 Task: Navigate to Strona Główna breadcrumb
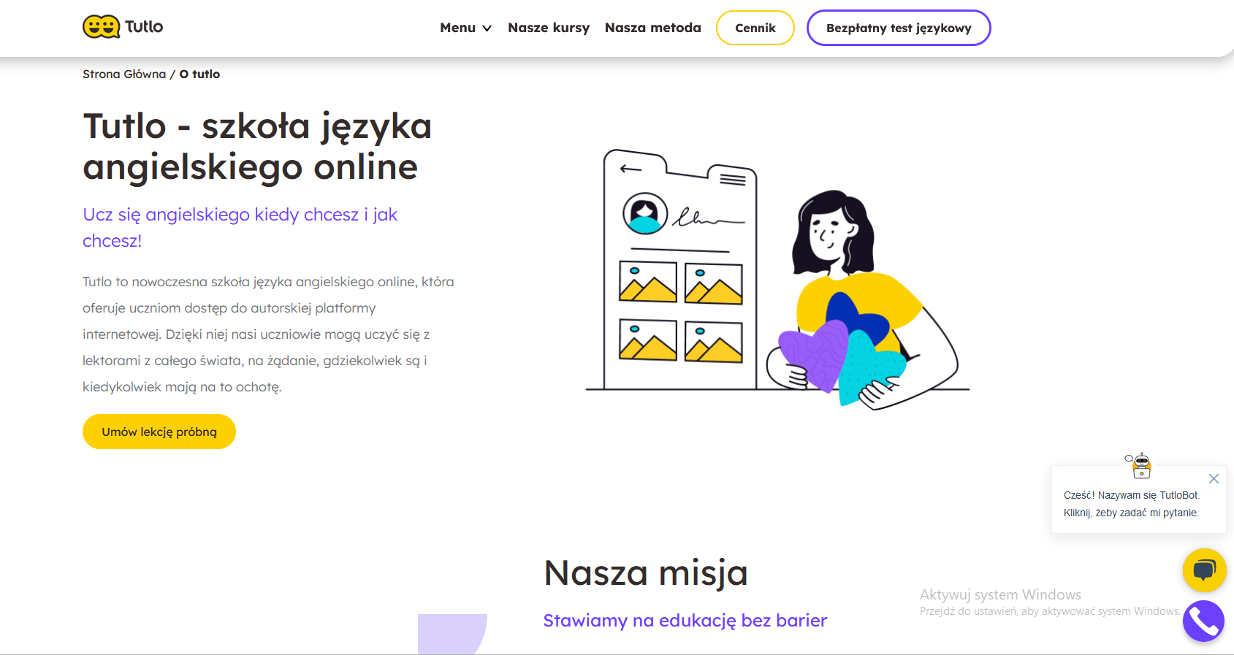(x=124, y=74)
